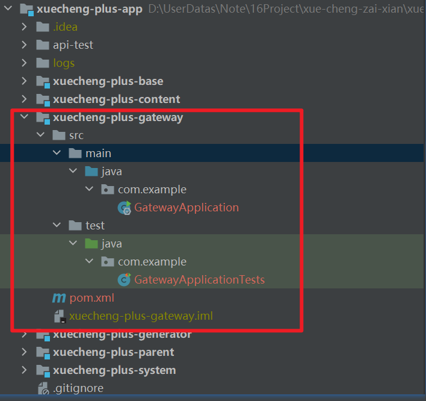Expand the logs folder arrow
This screenshot has height=401, width=426.
pos(24,63)
